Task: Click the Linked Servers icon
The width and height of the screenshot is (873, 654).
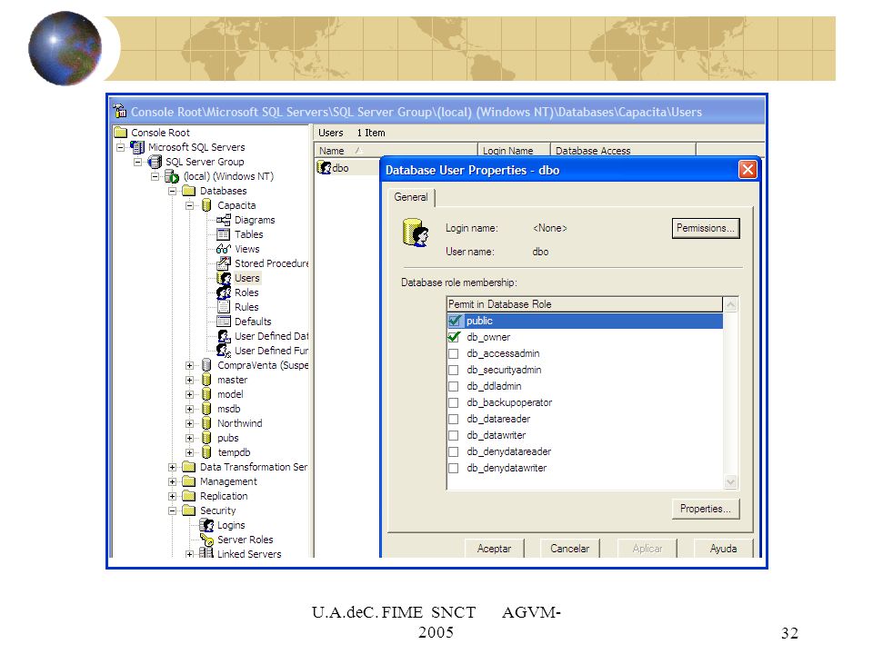Action: (x=206, y=553)
